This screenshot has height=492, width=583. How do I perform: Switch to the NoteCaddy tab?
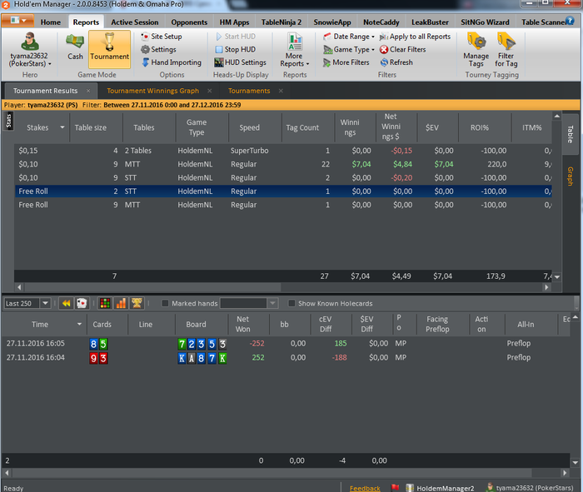(381, 22)
